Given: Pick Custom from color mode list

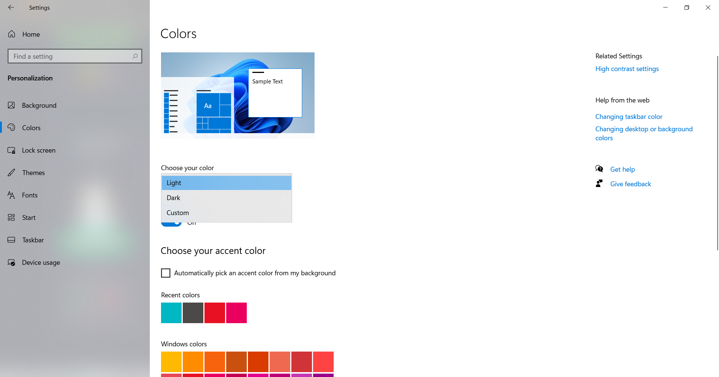Looking at the screenshot, I should pos(227,213).
